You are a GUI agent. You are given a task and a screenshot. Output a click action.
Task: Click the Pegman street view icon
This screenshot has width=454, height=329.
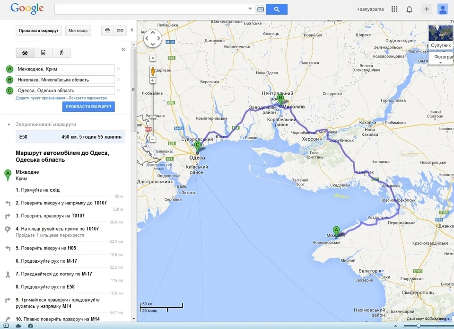(x=153, y=71)
